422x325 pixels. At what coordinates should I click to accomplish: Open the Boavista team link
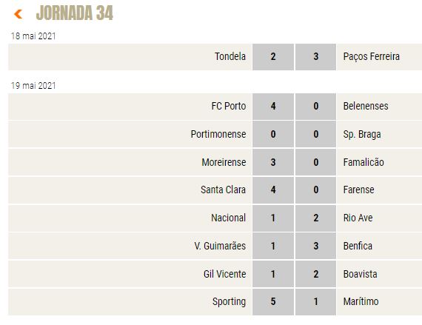(360, 274)
